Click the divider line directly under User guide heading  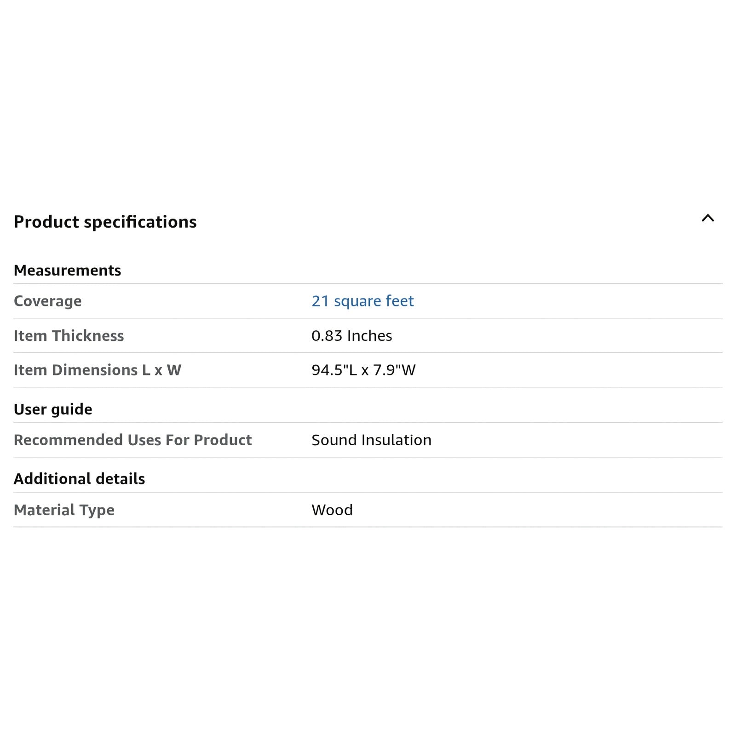(x=368, y=422)
